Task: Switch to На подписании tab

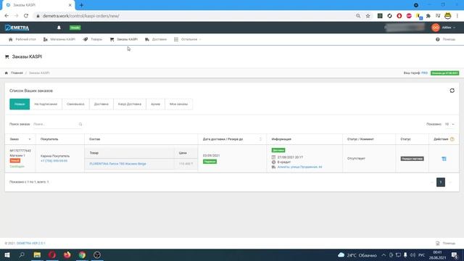Action: tap(46, 104)
